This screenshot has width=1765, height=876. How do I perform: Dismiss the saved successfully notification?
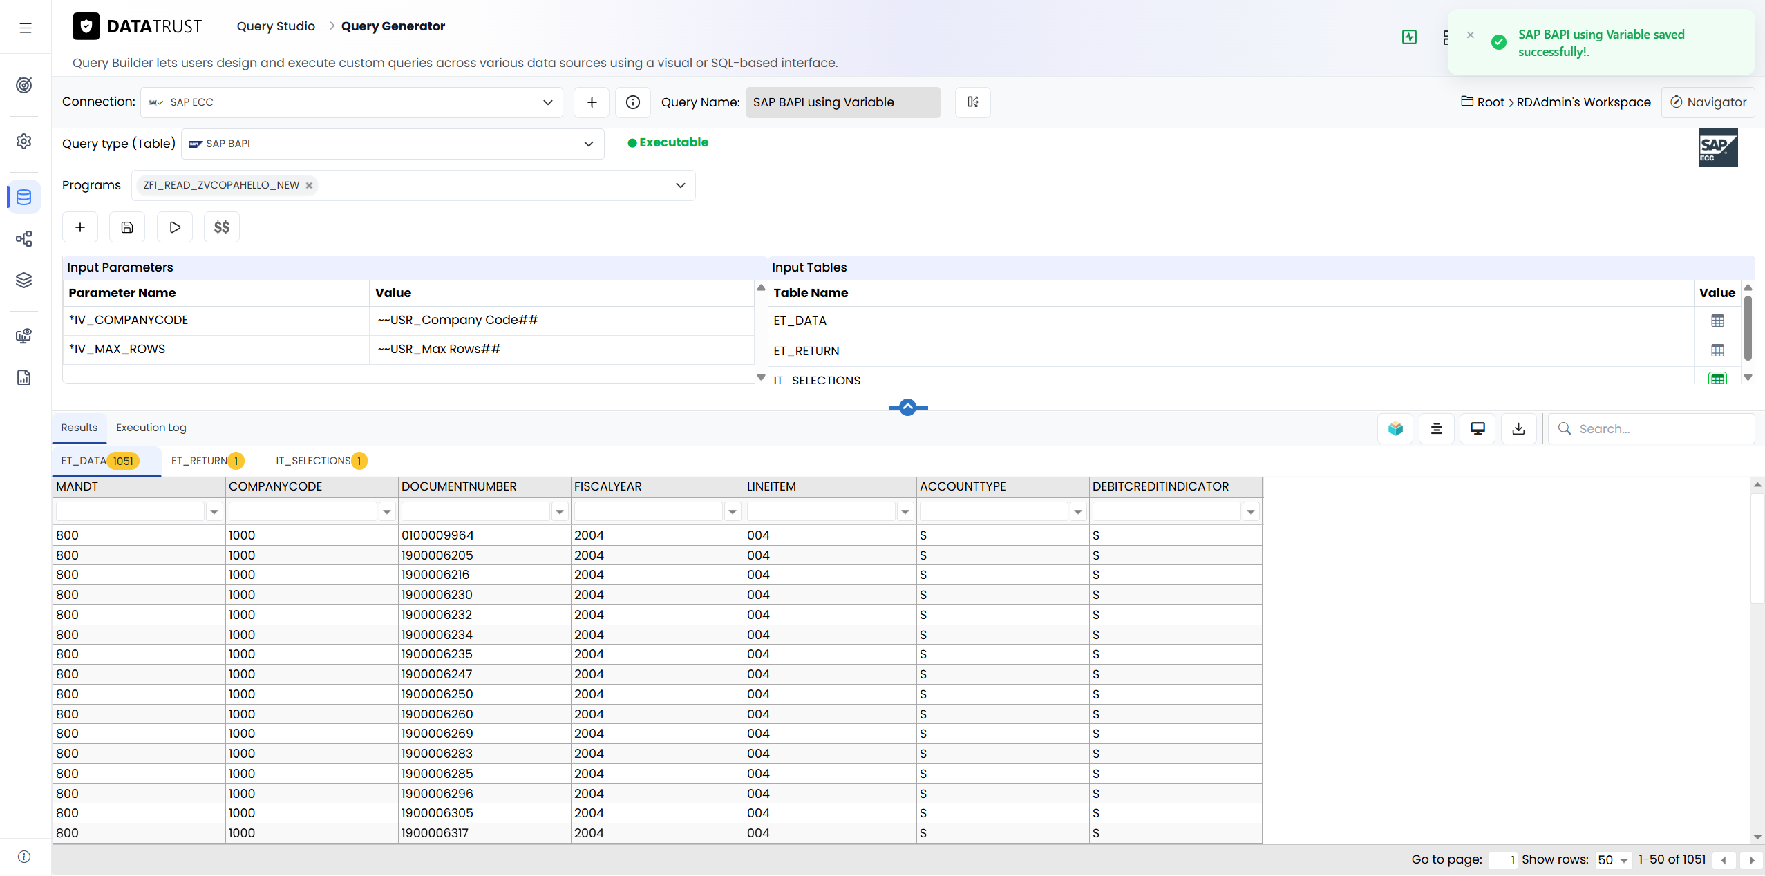point(1470,35)
